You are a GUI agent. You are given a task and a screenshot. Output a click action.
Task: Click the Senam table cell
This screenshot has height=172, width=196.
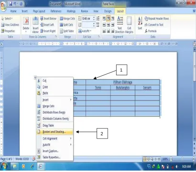pos(147,88)
